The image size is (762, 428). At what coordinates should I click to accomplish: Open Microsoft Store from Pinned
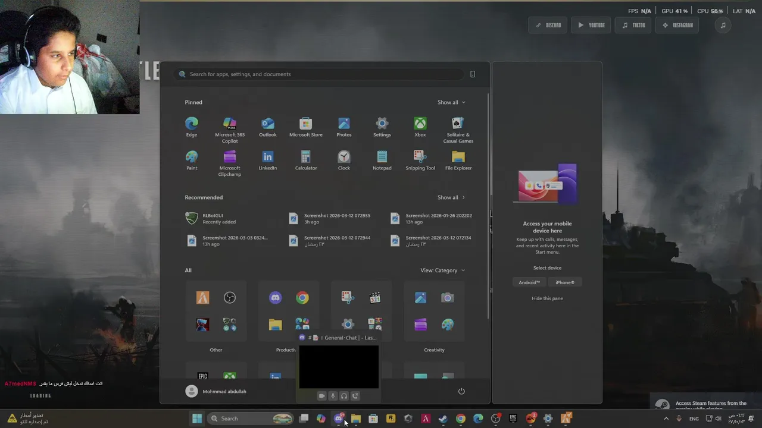(x=305, y=127)
